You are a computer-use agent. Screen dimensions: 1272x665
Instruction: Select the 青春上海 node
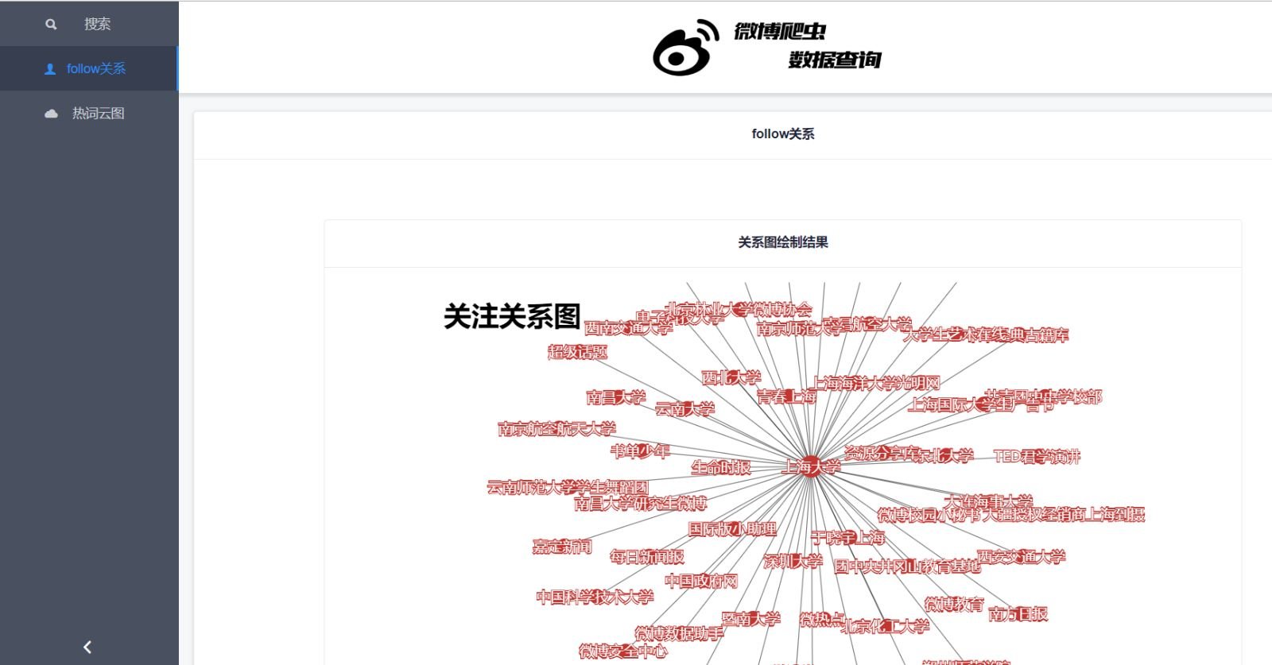coord(787,397)
